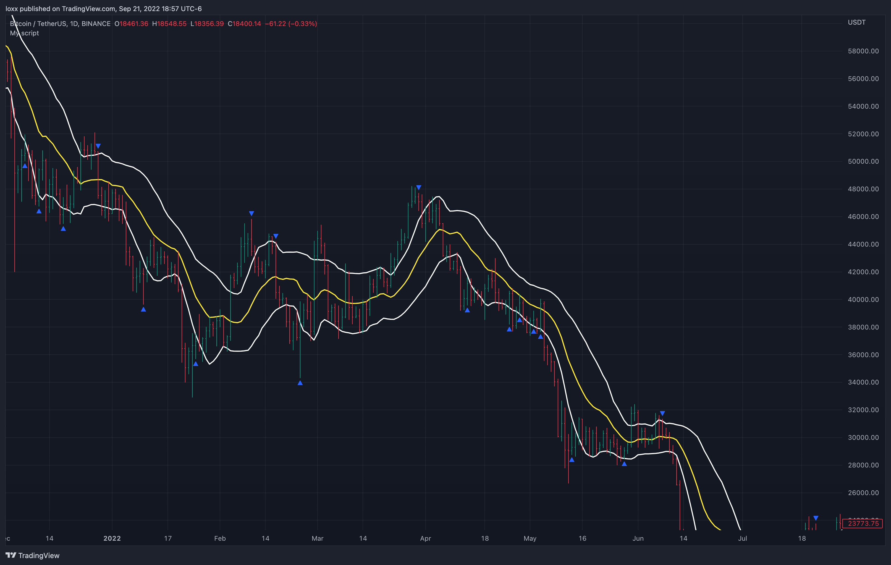
Task: Click the 58000.00 level on price scale
Action: (863, 51)
